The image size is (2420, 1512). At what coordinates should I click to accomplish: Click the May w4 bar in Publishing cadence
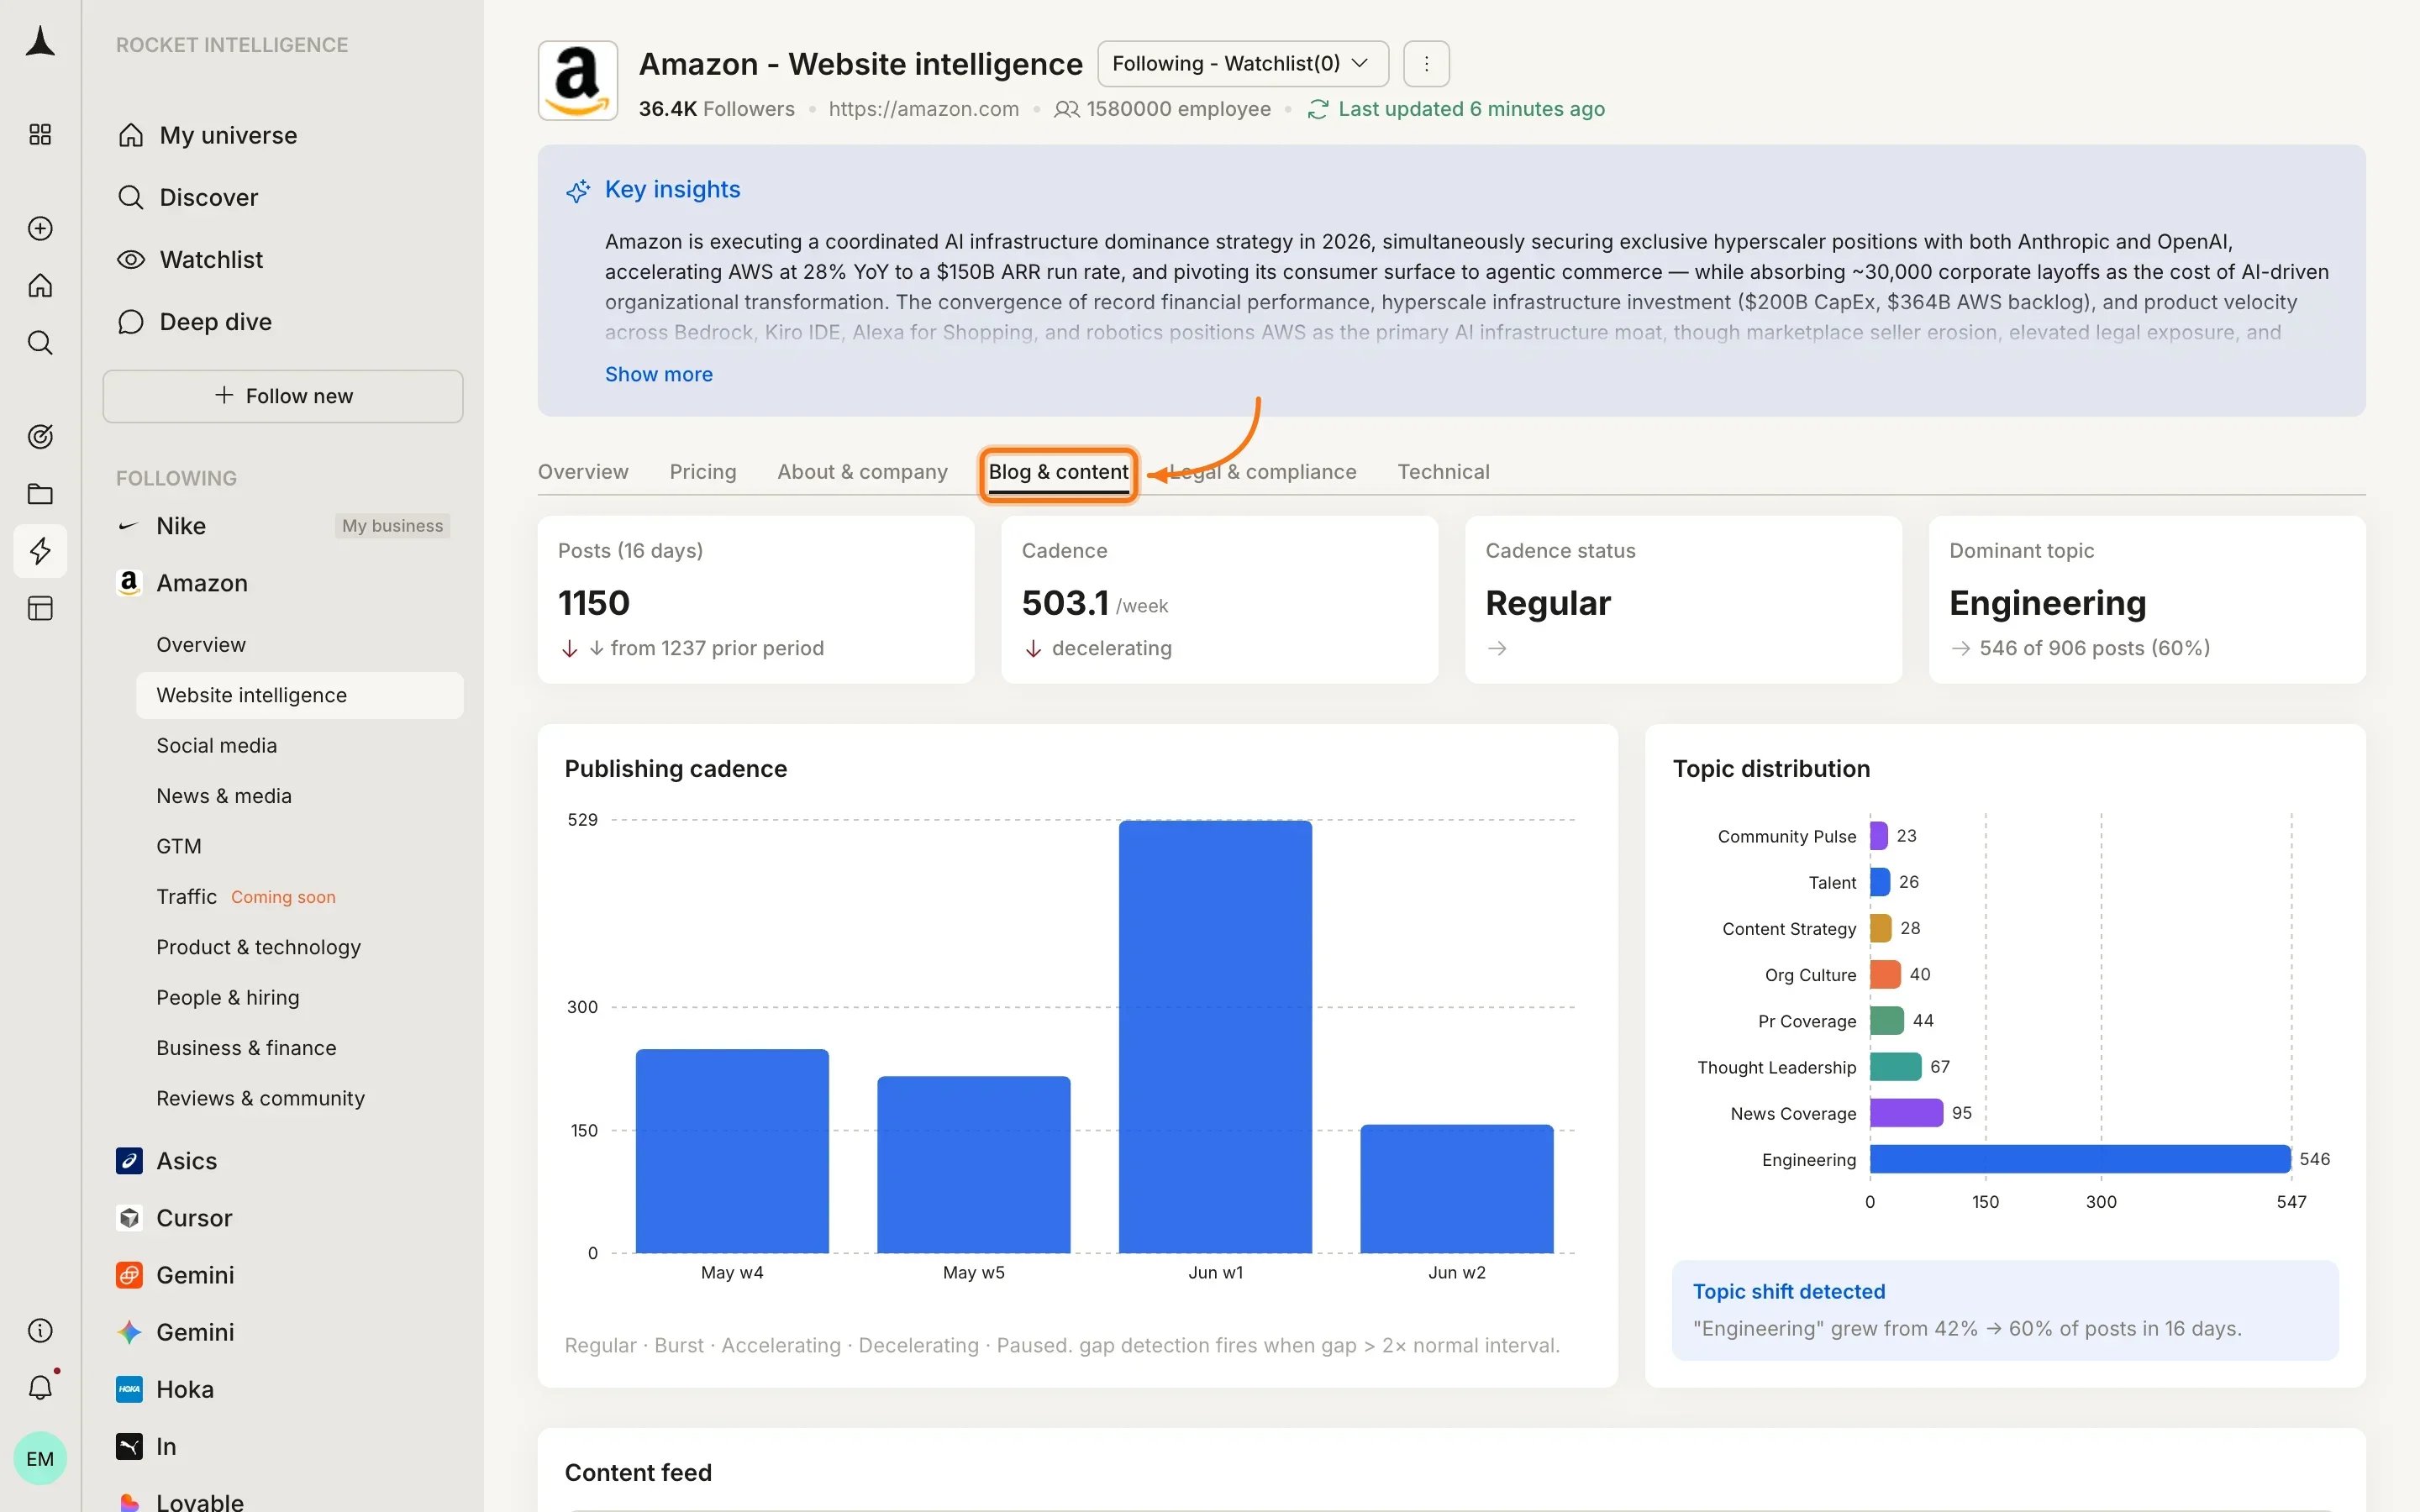coord(732,1151)
